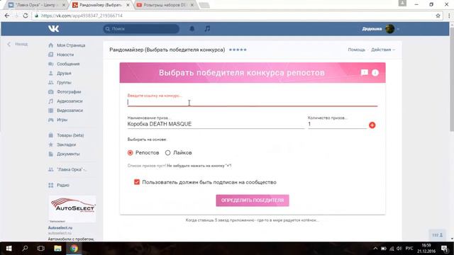The image size is (454, 255).
Task: Show hidden system tray icons chevron
Action: click(x=375, y=249)
